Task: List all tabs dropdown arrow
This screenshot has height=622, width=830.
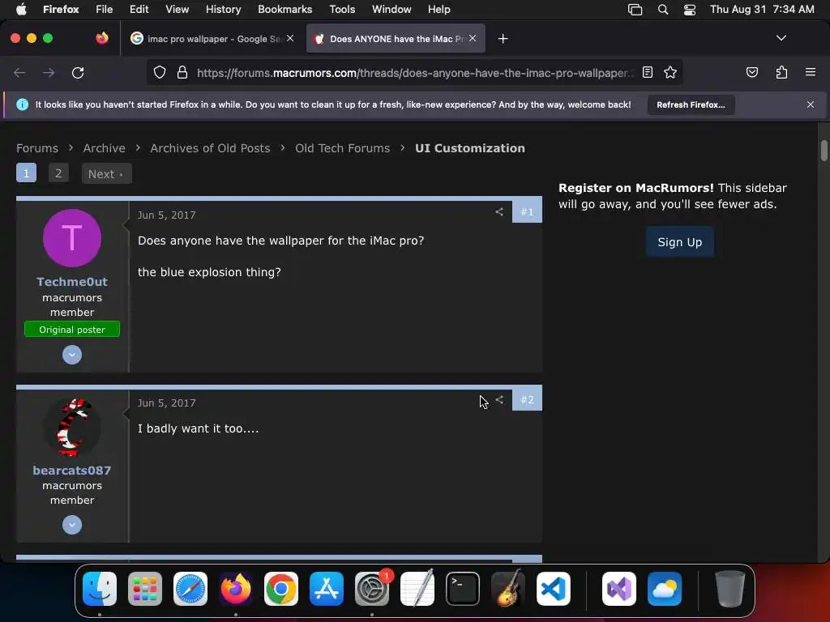Action: [781, 38]
